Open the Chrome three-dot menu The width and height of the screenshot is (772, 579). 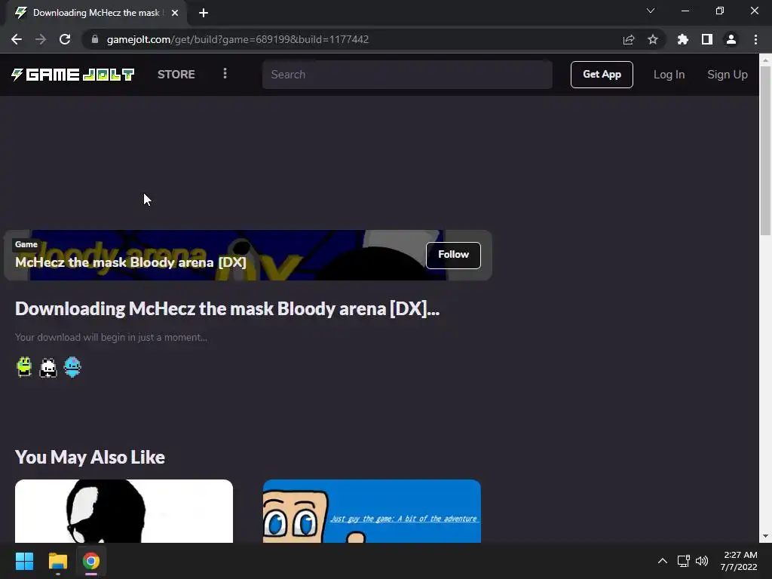tap(755, 39)
